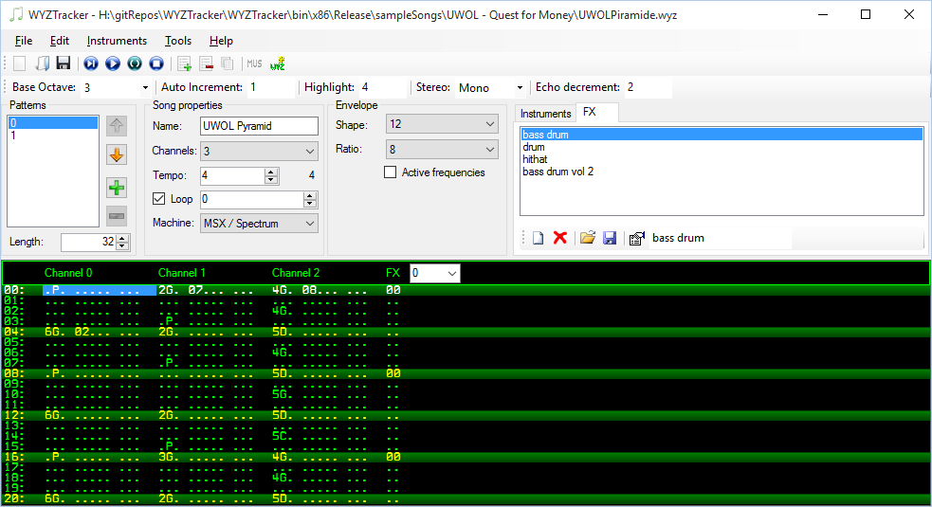The width and height of the screenshot is (932, 507).
Task: Start playback with the Play button
Action: point(113,63)
